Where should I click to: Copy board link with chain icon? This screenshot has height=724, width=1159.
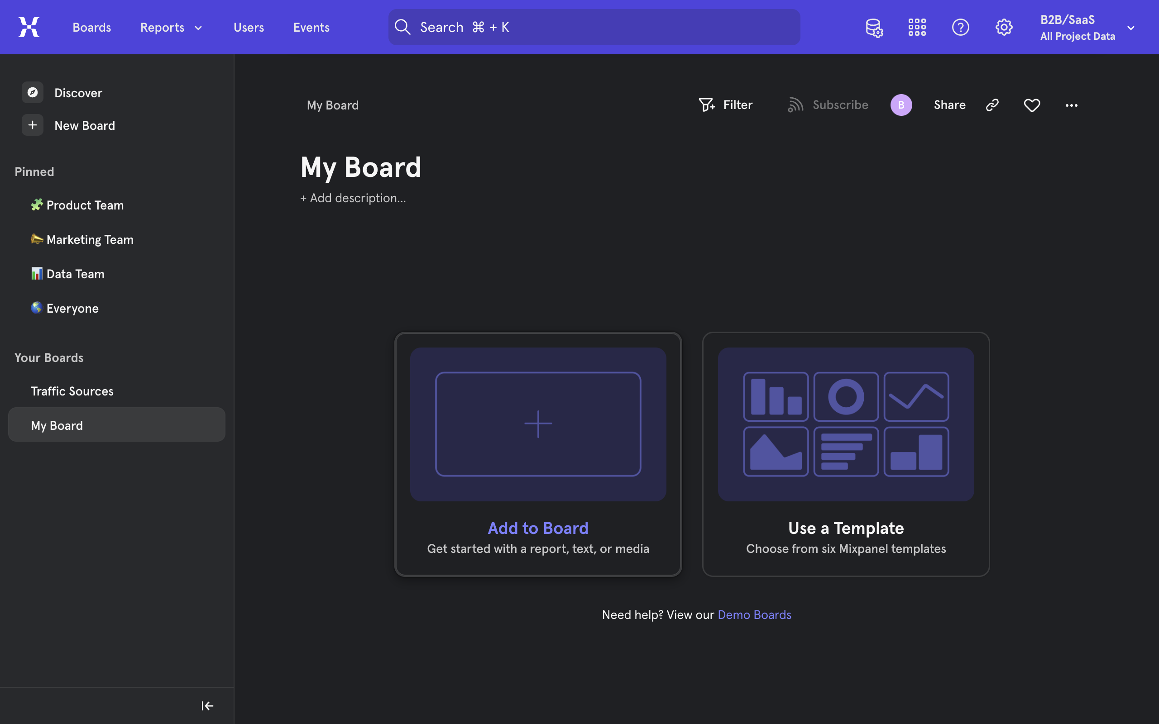click(x=992, y=105)
